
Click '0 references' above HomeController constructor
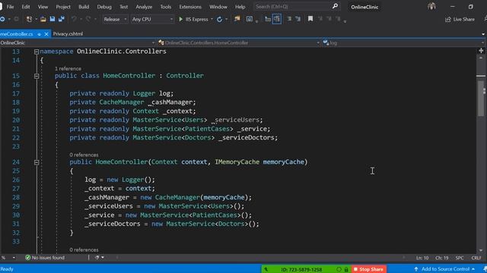click(84, 155)
